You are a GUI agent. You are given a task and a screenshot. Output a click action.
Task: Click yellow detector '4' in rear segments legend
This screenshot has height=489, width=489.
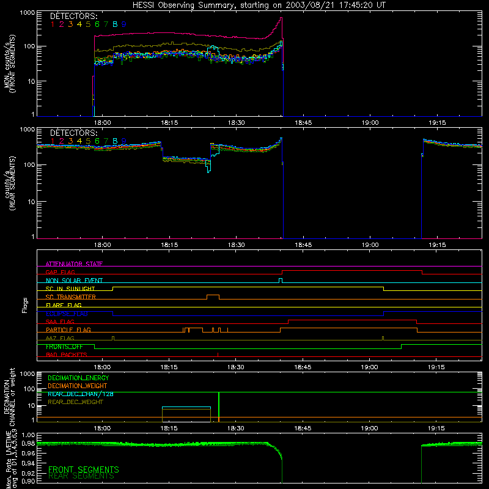tap(79, 141)
